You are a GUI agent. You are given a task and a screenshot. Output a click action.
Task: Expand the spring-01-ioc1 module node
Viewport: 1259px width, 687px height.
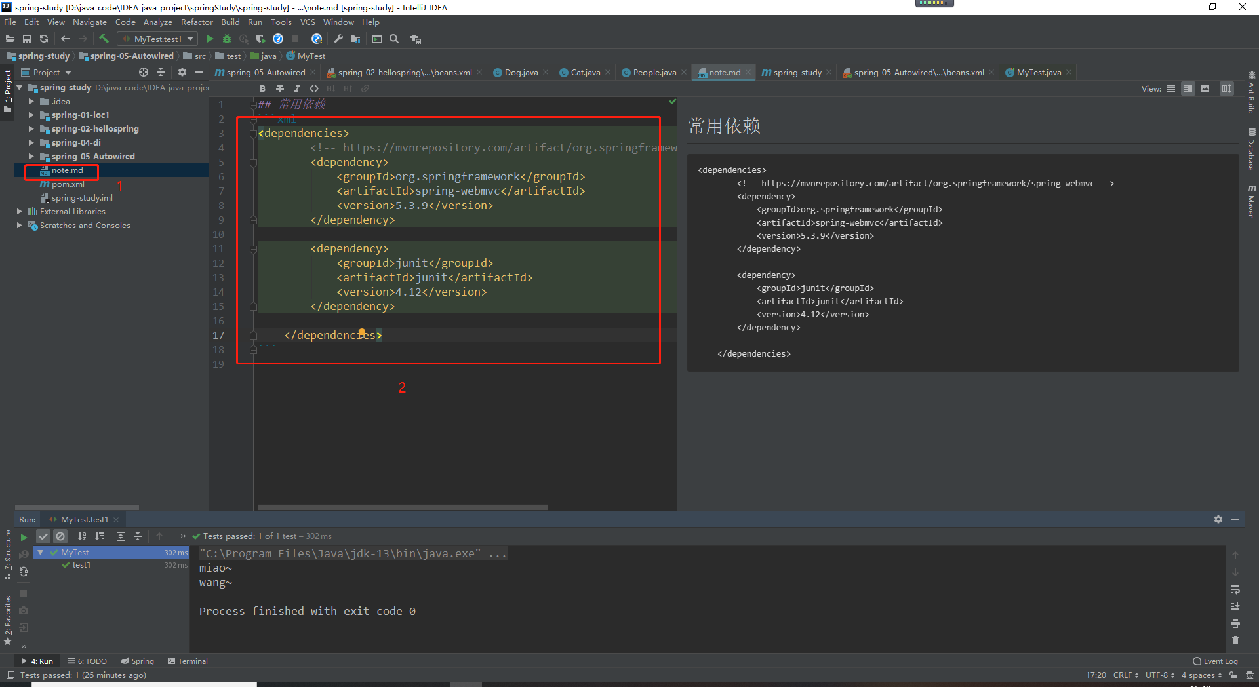31,115
